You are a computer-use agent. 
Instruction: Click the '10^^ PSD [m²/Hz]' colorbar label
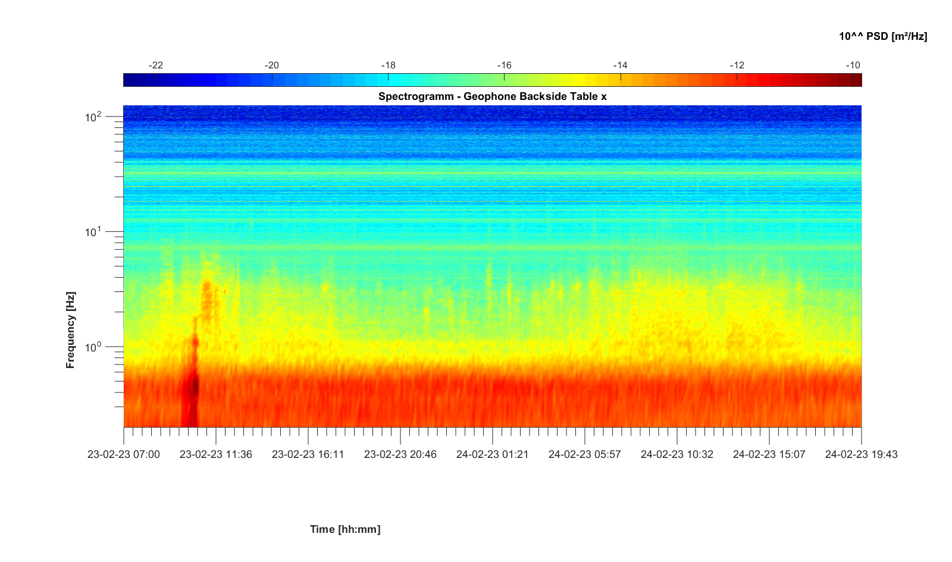883,36
